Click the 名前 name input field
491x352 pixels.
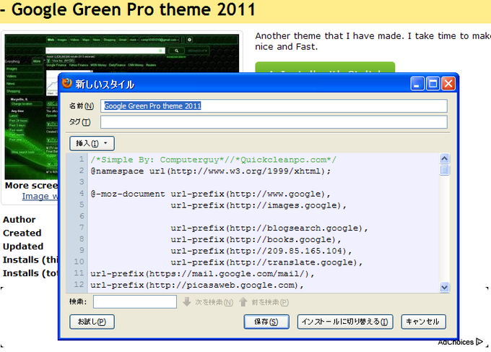[274, 106]
